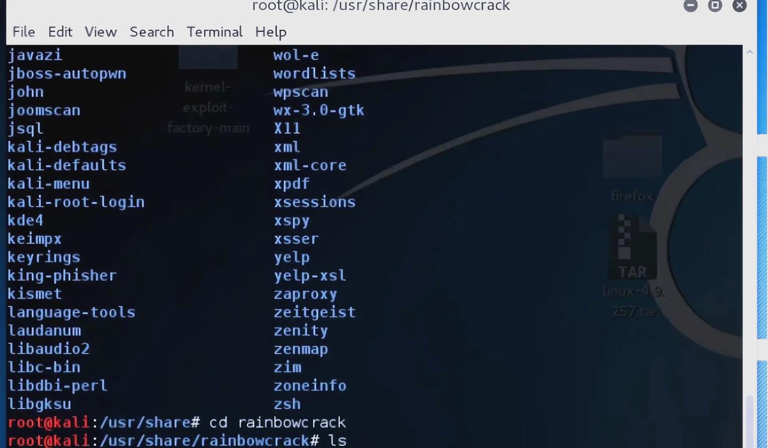Minimize the terminal window
The image size is (768, 448).
(691, 6)
